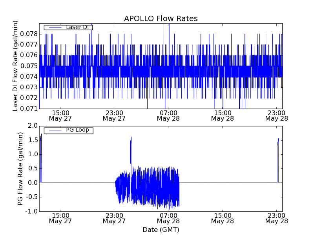Click bottom plot's "23:00 May 27" time label
314x235 pixels.
coord(114,218)
